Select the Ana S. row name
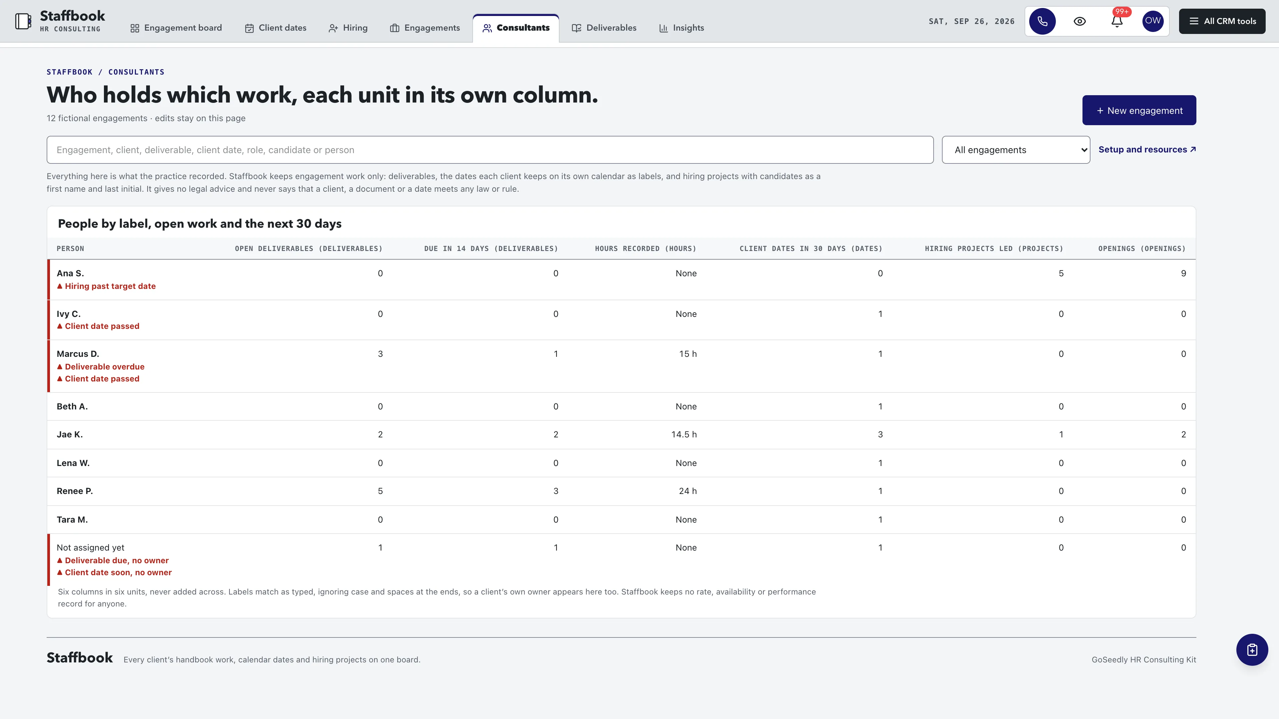This screenshot has width=1279, height=719. [70, 273]
